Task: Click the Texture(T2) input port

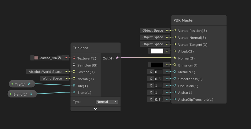Action: (x=74, y=58)
